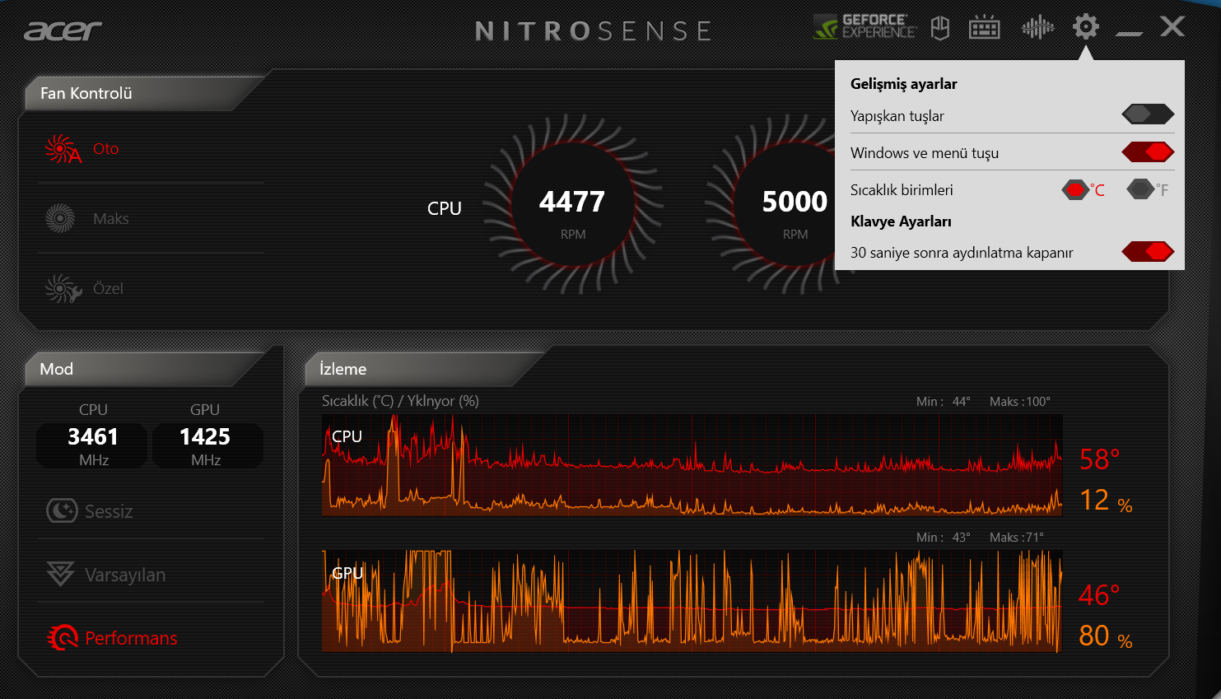The image size is (1221, 699).
Task: Open the audio waveform sound settings icon
Action: (x=1037, y=28)
